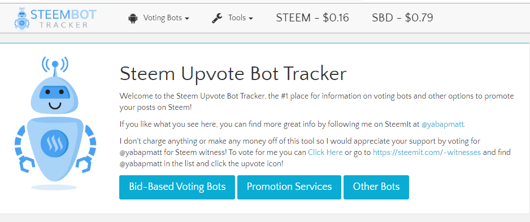The image size is (530, 222).
Task: Open the Voting Bots menu
Action: pyautogui.click(x=159, y=18)
